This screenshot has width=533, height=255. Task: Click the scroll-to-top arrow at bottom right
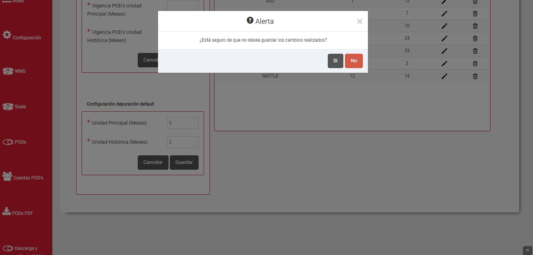(x=527, y=250)
